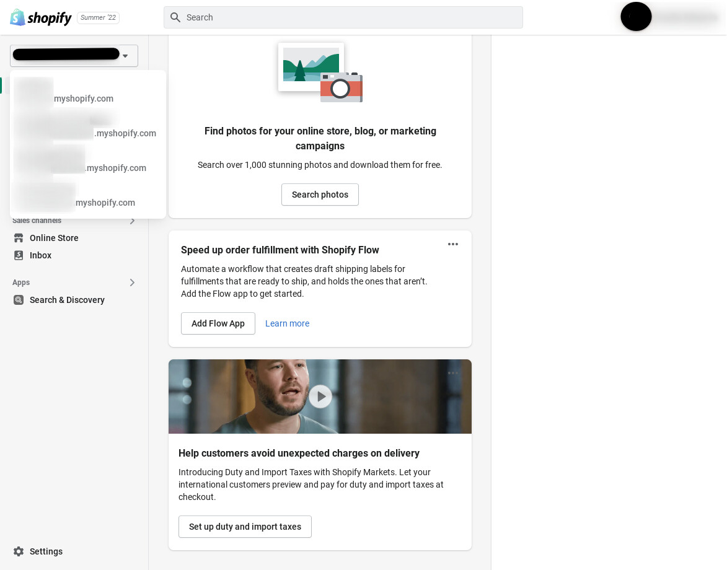Image resolution: width=727 pixels, height=570 pixels.
Task: Click the Online Store storefront icon
Action: (x=19, y=238)
